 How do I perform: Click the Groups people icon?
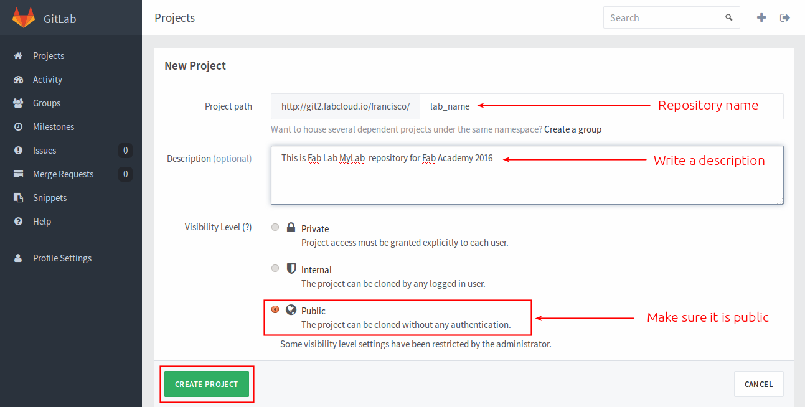pyautogui.click(x=19, y=103)
